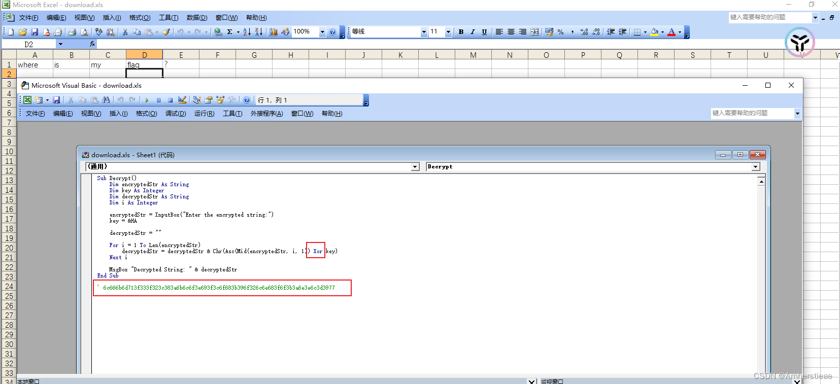
Task: Click Merge and Center icon
Action: click(534, 32)
